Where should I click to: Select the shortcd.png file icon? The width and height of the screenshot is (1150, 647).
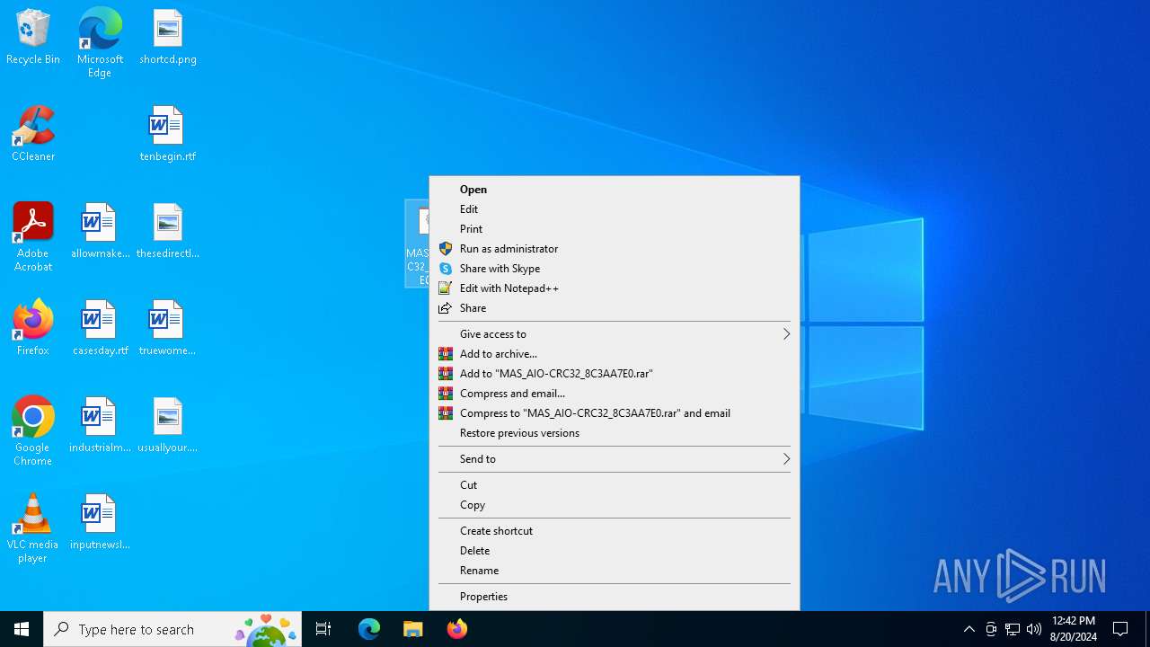168,38
